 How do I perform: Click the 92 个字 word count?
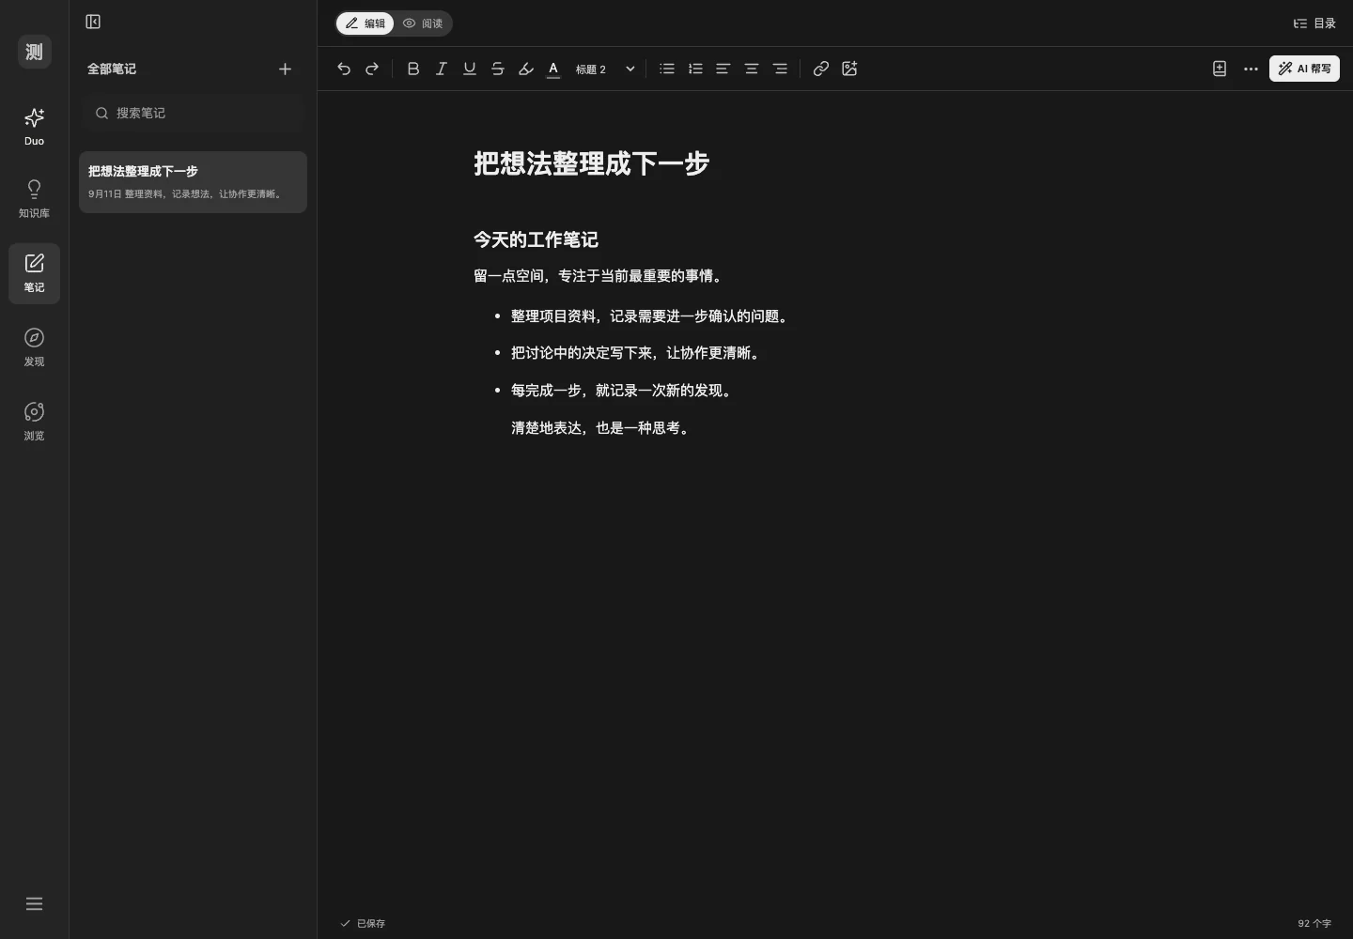[x=1314, y=924]
